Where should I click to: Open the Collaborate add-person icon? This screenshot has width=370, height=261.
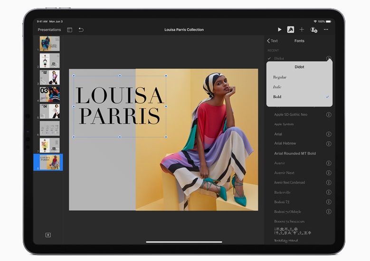coord(313,30)
